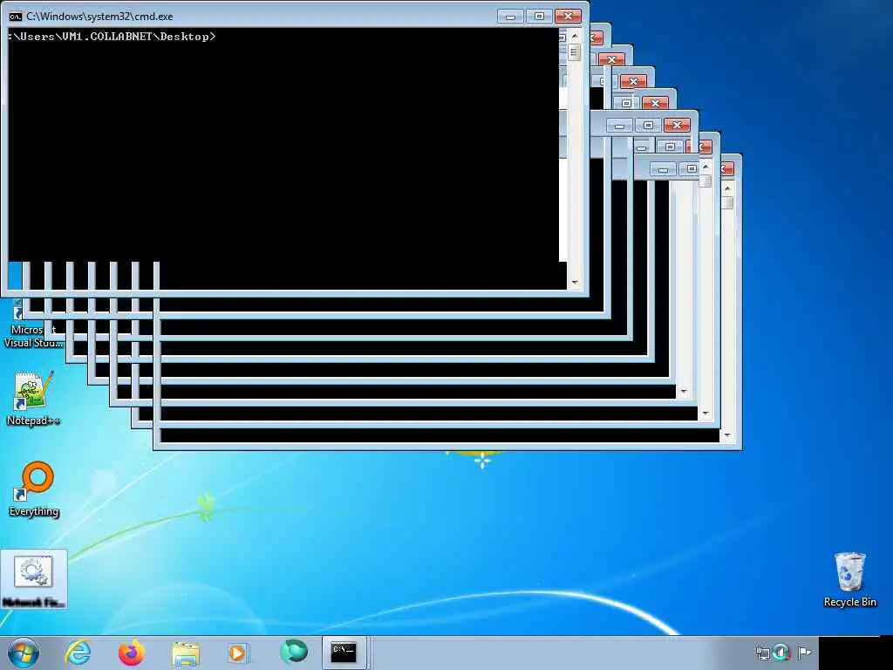Minimize the sixth stacked cmd window

click(619, 126)
